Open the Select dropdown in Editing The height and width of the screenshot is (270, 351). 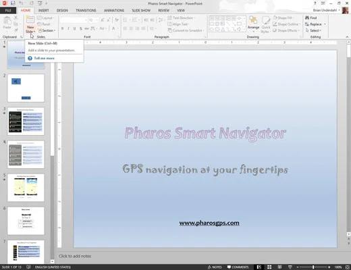pos(313,30)
